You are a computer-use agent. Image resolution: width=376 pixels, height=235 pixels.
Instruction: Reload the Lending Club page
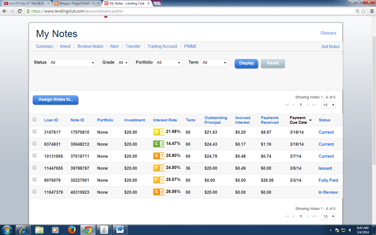pyautogui.click(x=20, y=11)
